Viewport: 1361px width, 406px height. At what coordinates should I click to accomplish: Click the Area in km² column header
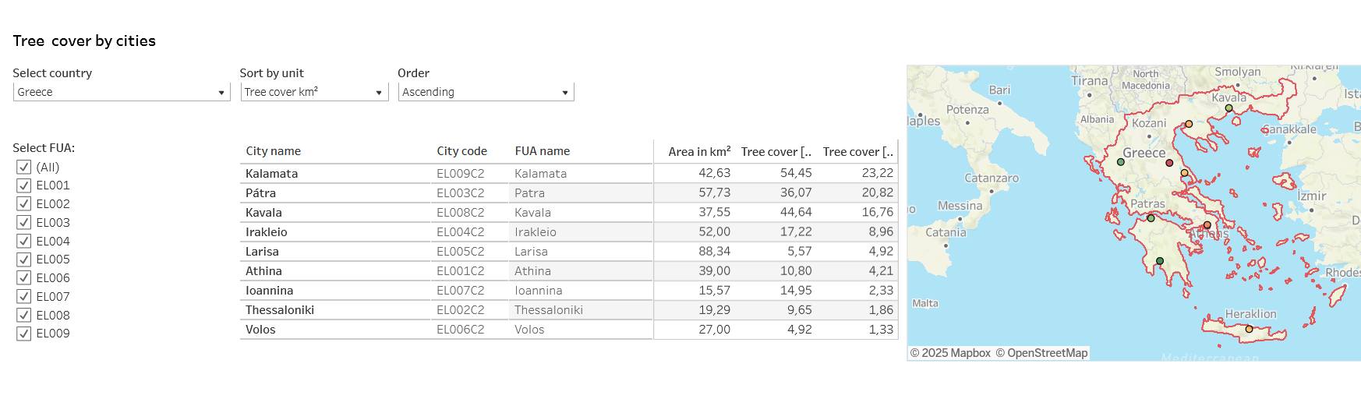click(699, 151)
